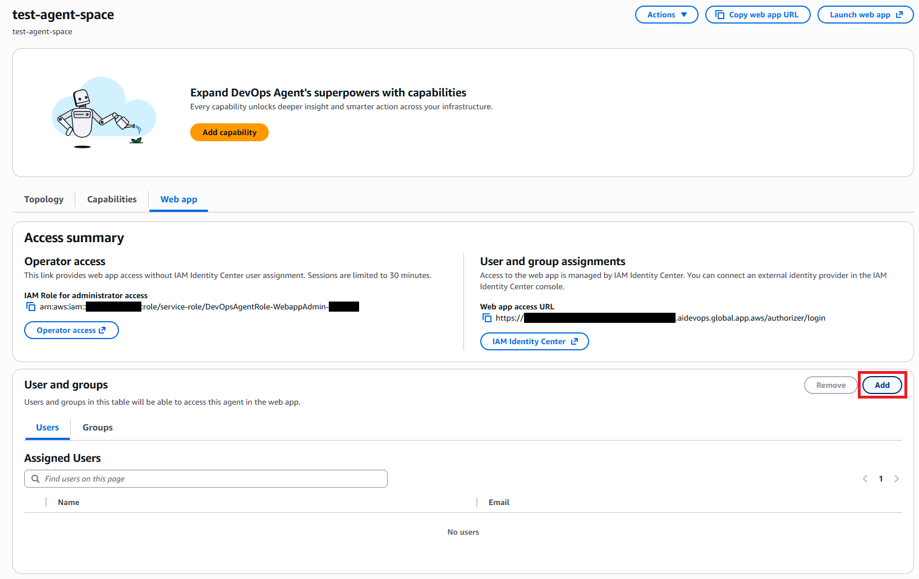Select page 1 in the pagination

(880, 479)
